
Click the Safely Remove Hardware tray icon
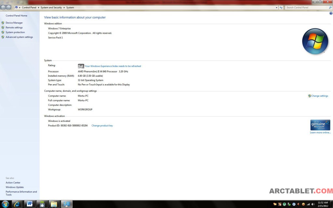289,204
